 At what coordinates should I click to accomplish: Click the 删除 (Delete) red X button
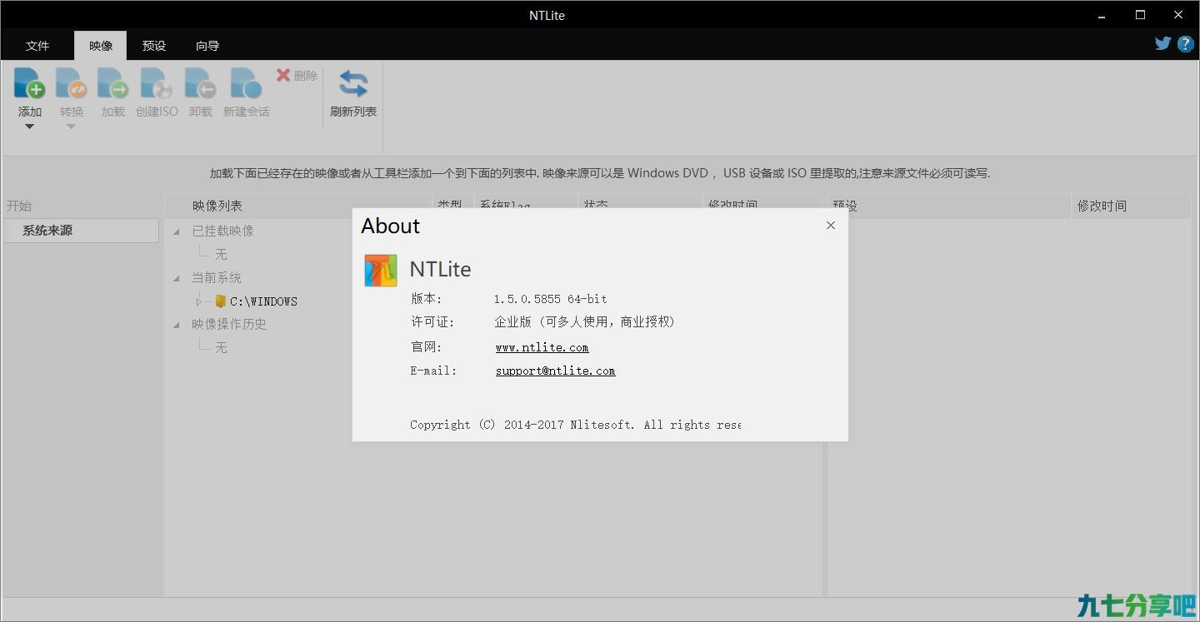tap(297, 75)
